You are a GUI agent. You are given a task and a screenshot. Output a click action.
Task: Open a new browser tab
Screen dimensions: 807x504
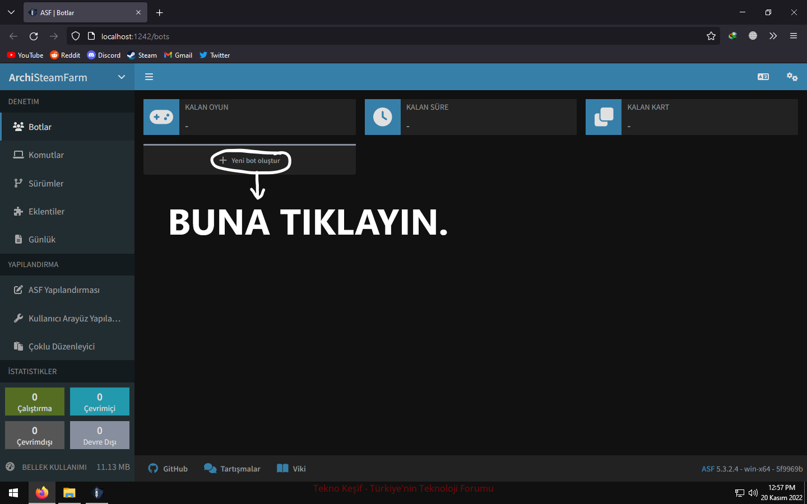160,12
